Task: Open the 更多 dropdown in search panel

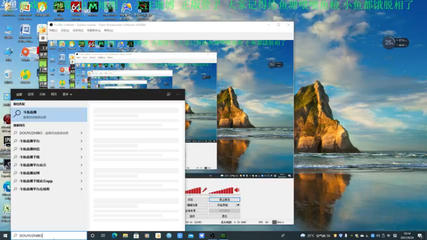Action: pos(67,94)
